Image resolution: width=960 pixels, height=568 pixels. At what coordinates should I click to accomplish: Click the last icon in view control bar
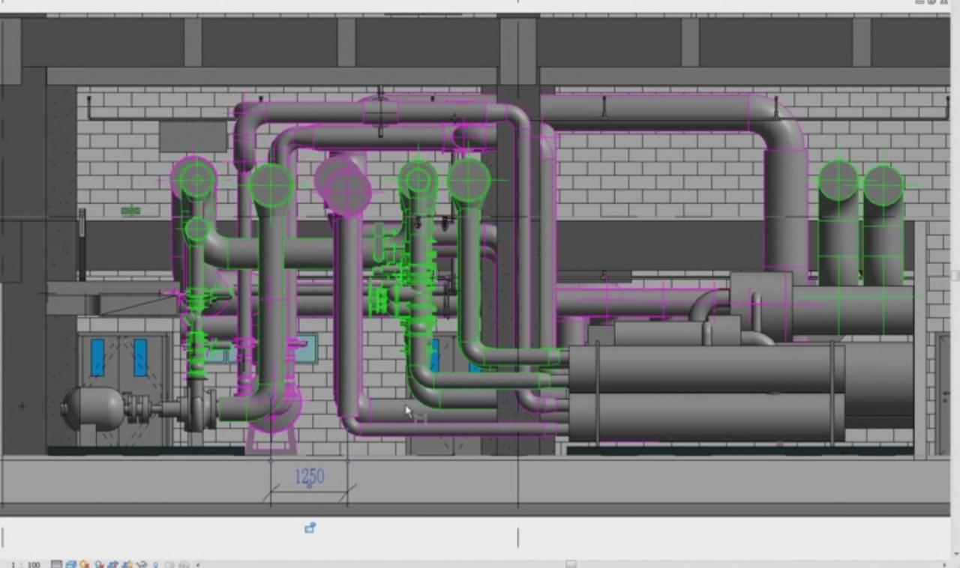(x=184, y=564)
